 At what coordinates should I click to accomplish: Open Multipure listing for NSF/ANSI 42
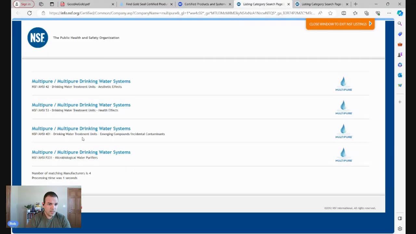81,81
